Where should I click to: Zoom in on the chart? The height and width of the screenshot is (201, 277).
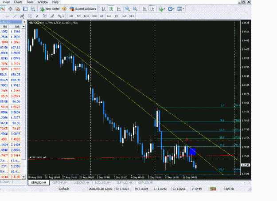[127, 9]
